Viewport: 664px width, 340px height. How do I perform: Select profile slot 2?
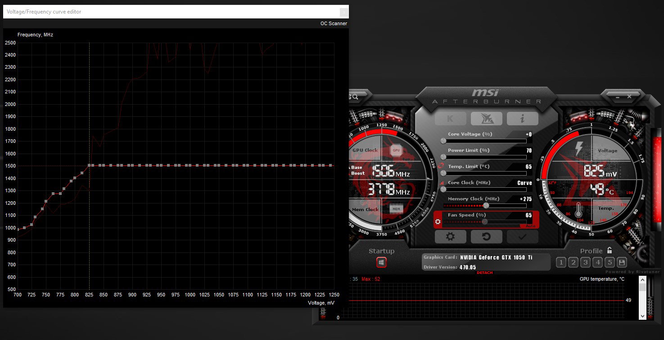573,263
